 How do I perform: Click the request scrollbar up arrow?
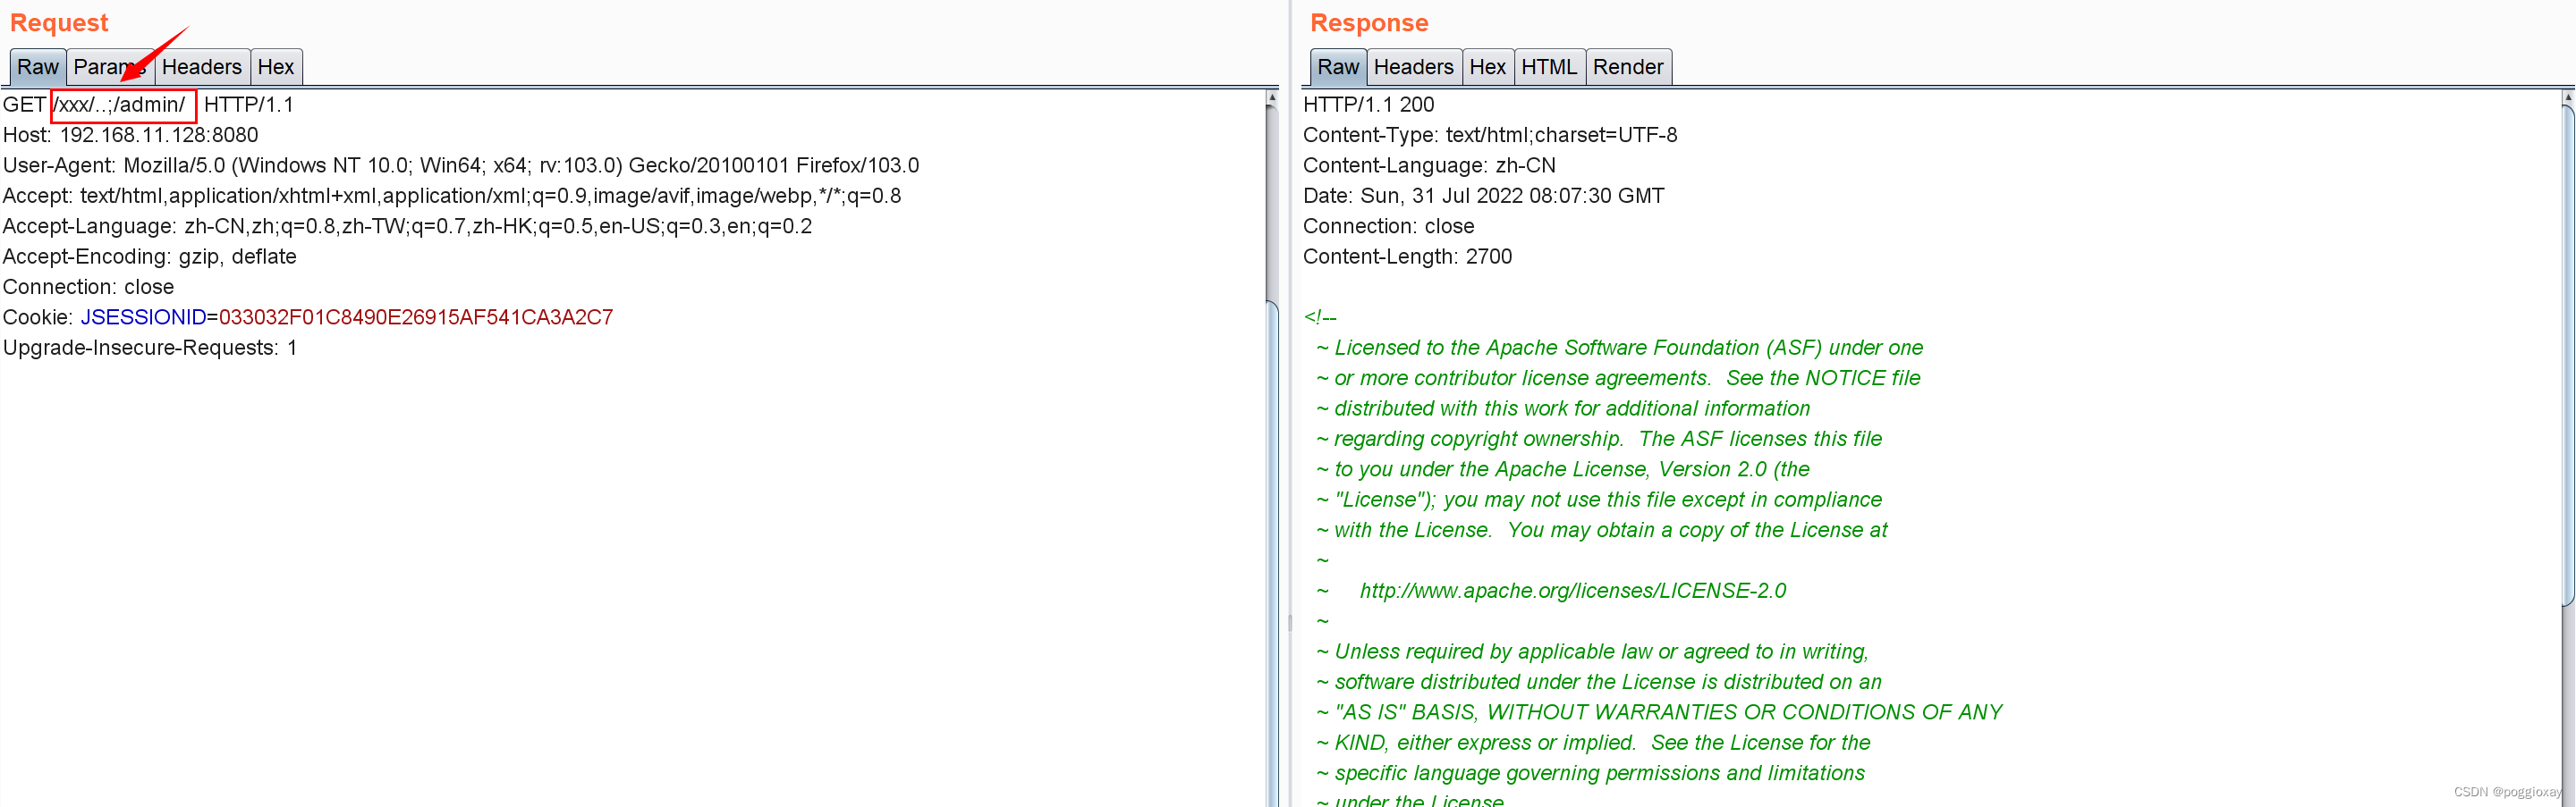1272,98
